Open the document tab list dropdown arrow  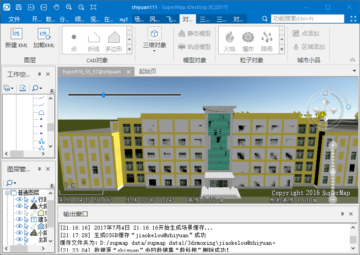point(354,71)
